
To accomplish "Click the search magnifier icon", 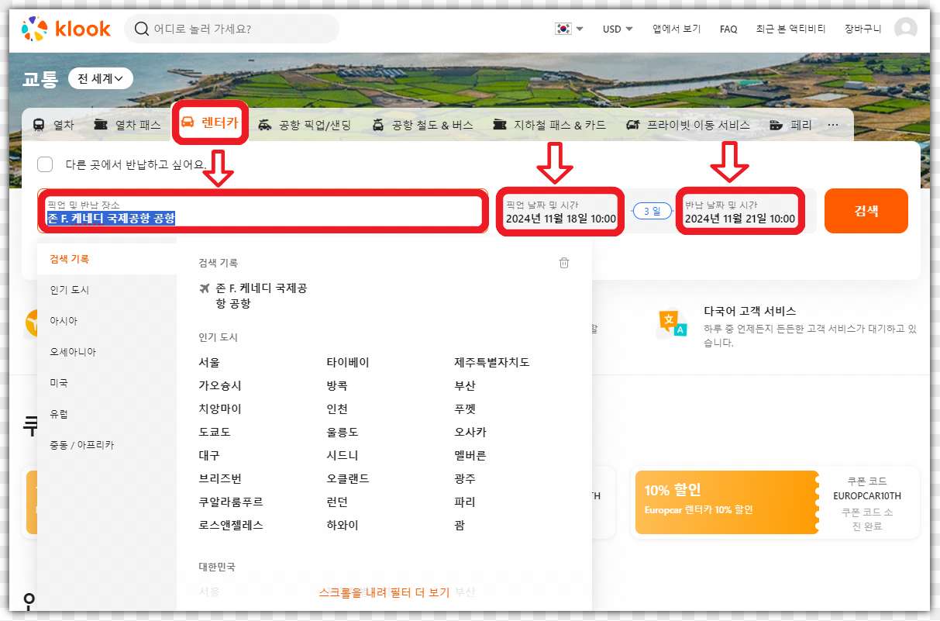I will coord(142,29).
